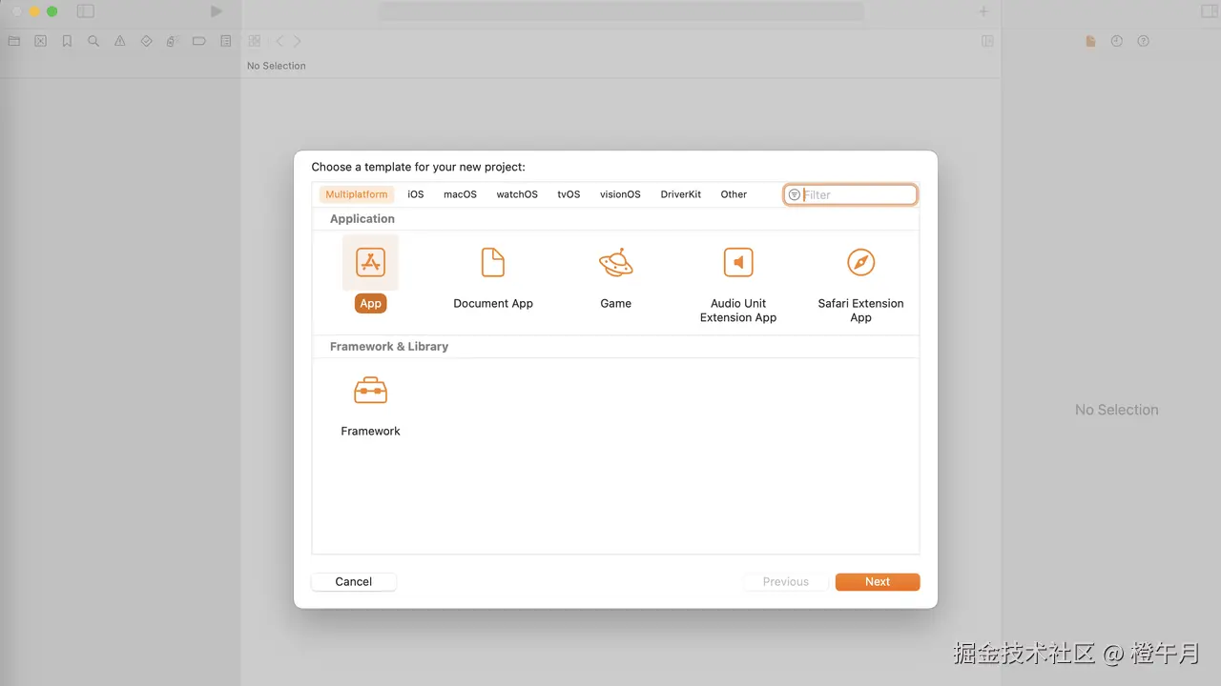Click the plus Library button in toolbar
This screenshot has height=686, width=1221.
(x=983, y=11)
